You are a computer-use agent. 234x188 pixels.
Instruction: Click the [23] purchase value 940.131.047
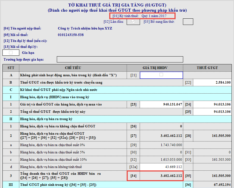pos(161,104)
